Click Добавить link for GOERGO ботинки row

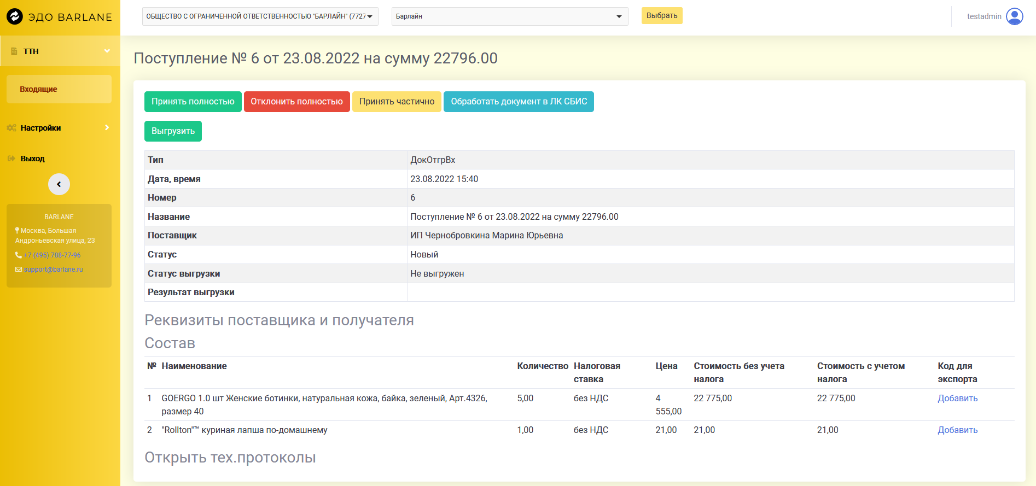(957, 399)
